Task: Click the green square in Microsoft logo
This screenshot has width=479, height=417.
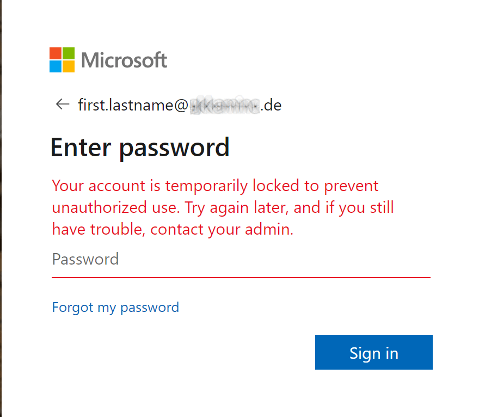Action: click(x=69, y=53)
